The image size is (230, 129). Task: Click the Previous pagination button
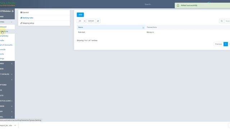click(x=218, y=44)
